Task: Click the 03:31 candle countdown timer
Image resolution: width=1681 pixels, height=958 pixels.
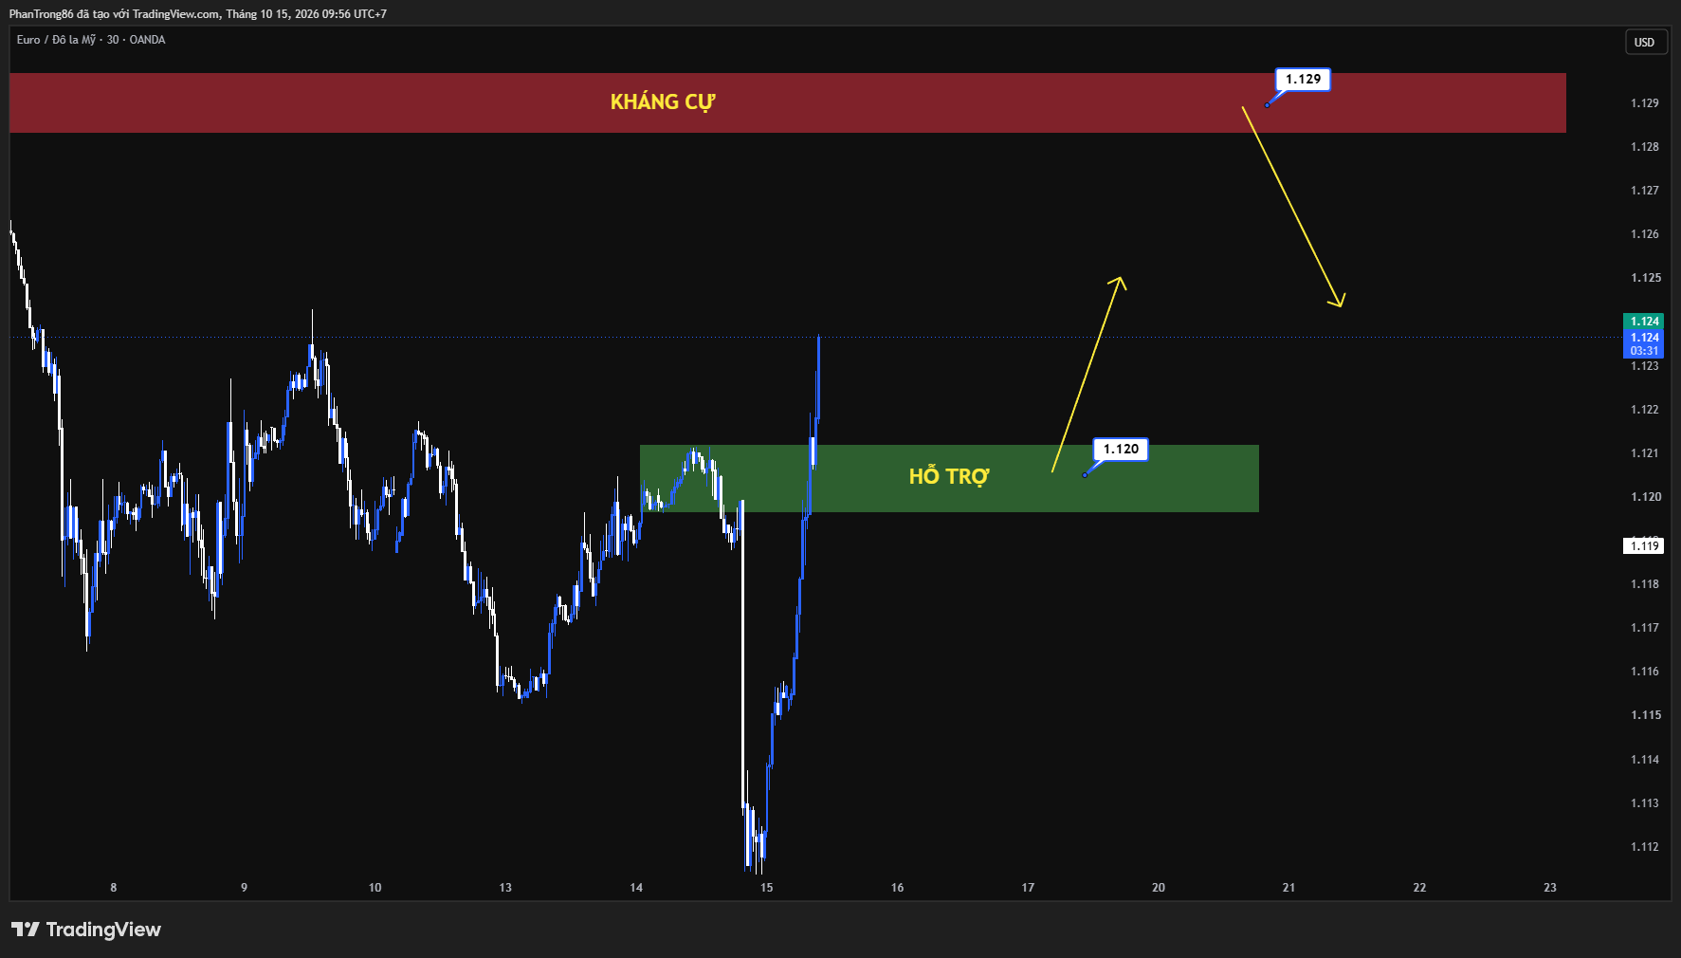Action: point(1644,351)
